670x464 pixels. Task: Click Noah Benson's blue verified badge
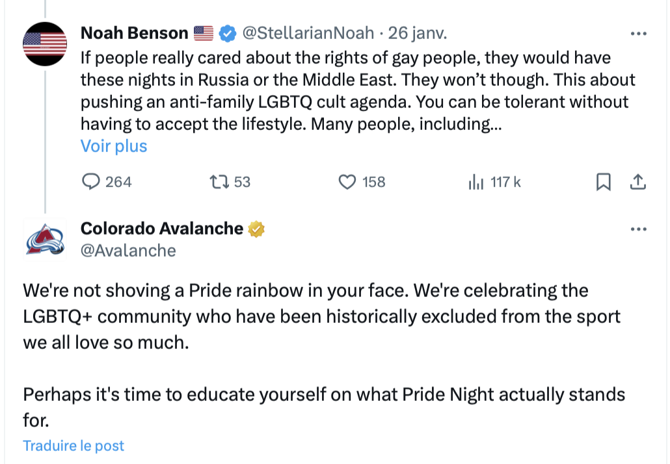pyautogui.click(x=227, y=33)
